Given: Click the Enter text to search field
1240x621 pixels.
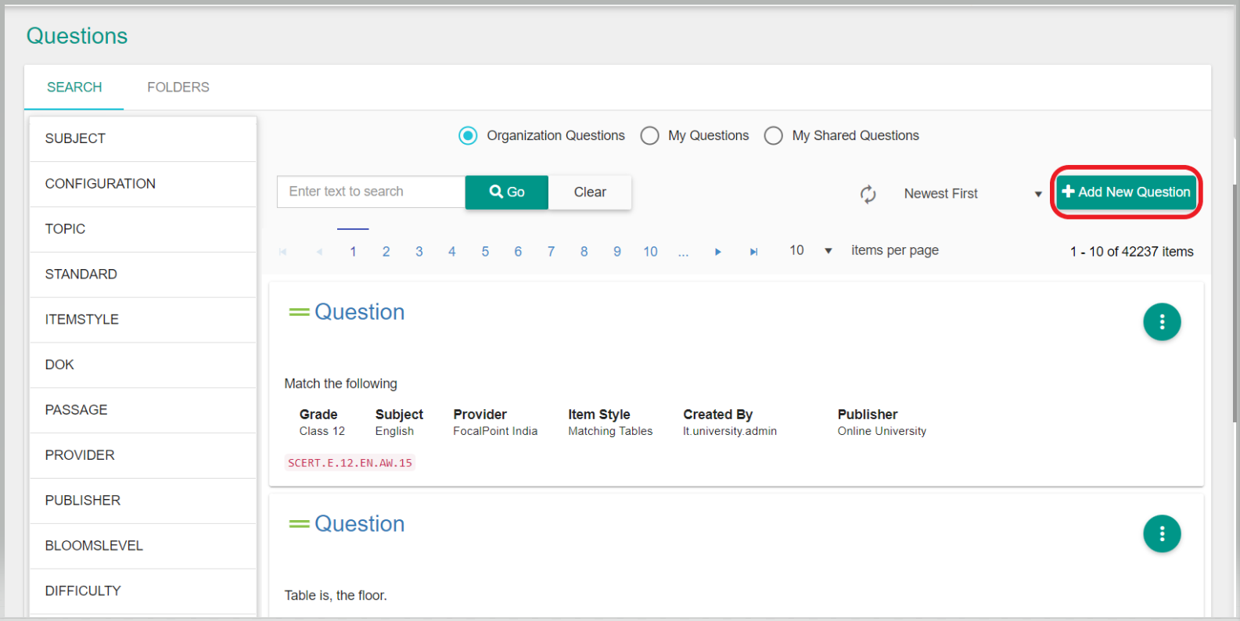Looking at the screenshot, I should coord(371,192).
